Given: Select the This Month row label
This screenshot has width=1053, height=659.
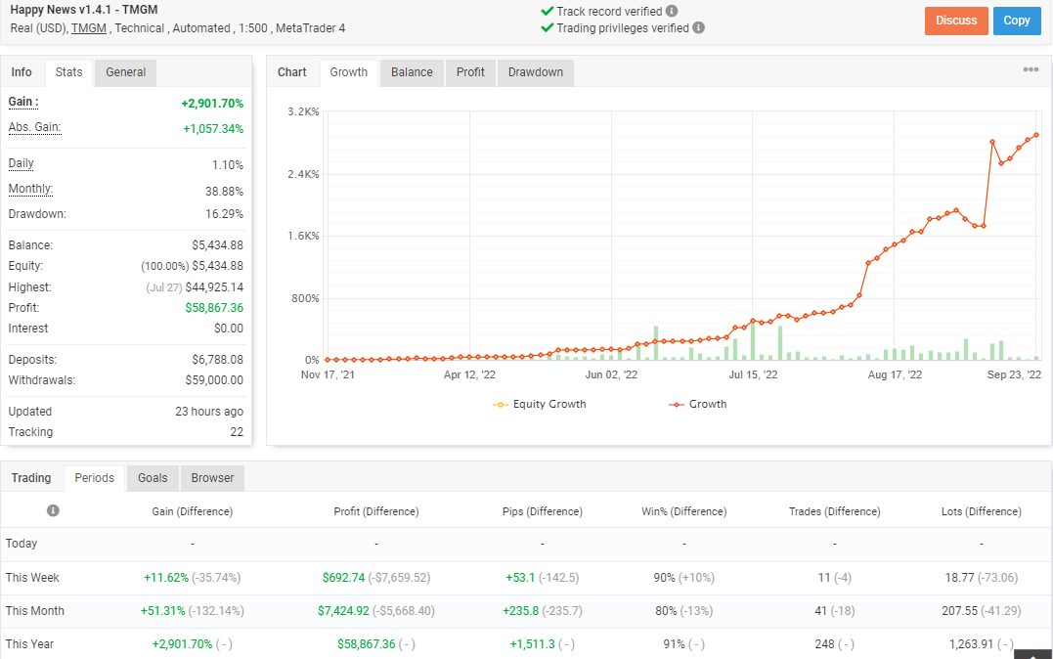Looking at the screenshot, I should pos(35,611).
